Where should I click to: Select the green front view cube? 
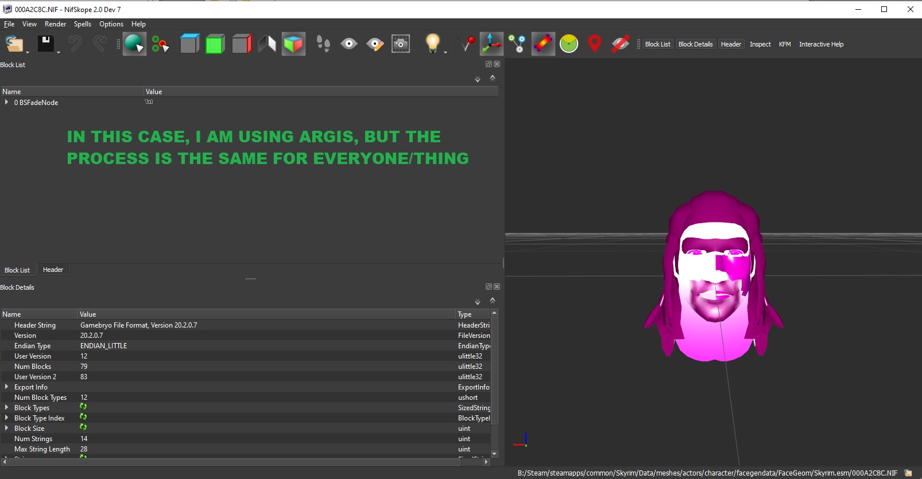coord(215,44)
